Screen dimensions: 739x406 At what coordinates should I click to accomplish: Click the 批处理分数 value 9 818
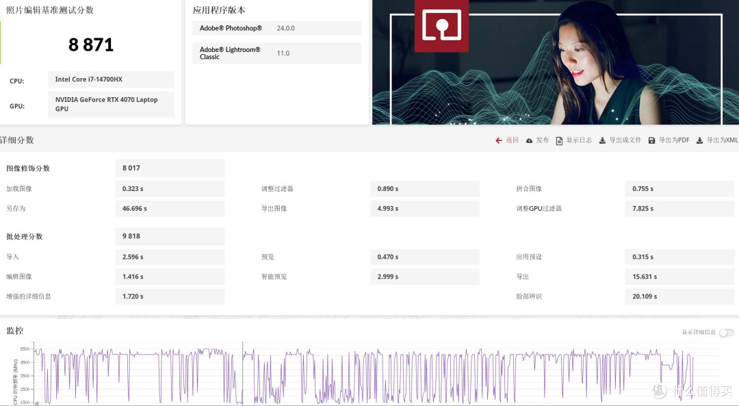170,236
